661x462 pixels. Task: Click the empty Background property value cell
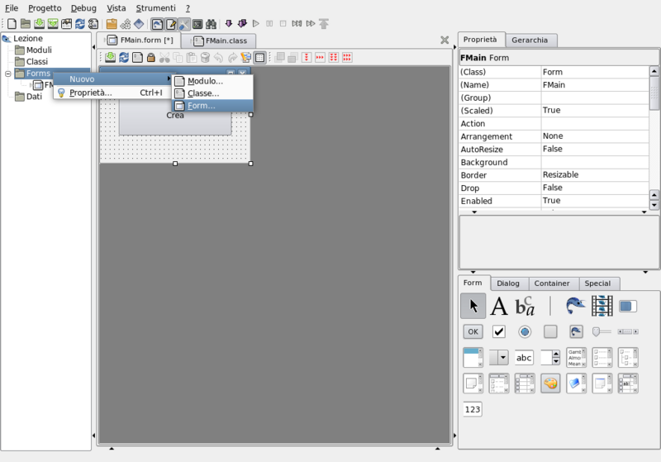coord(594,162)
